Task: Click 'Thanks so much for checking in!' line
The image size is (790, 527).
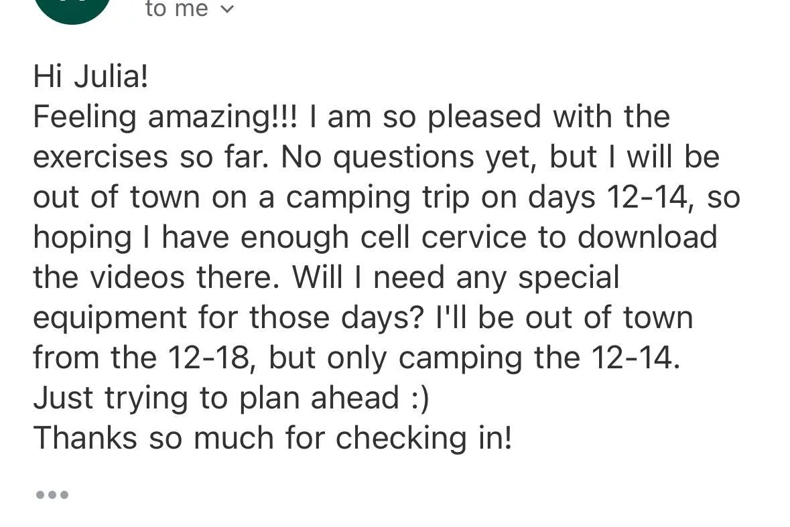Action: (273, 438)
